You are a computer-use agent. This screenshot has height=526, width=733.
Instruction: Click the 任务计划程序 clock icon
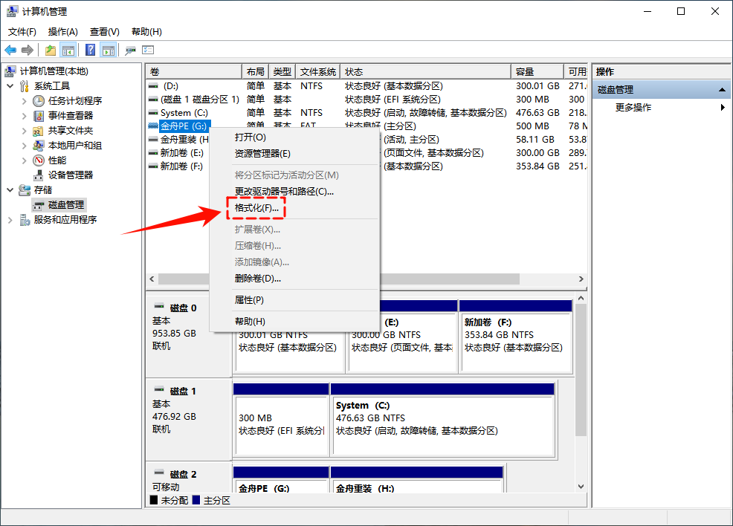tap(39, 100)
